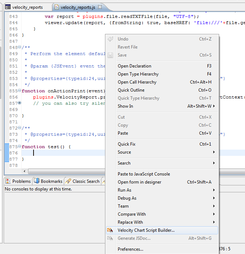Expand the Debug As submenu
Viewport: 245px width, 254px height.
click(162, 198)
